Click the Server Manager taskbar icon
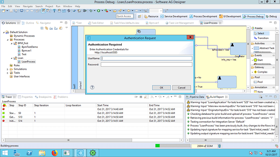This screenshot has width=280, height=157. [16, 153]
